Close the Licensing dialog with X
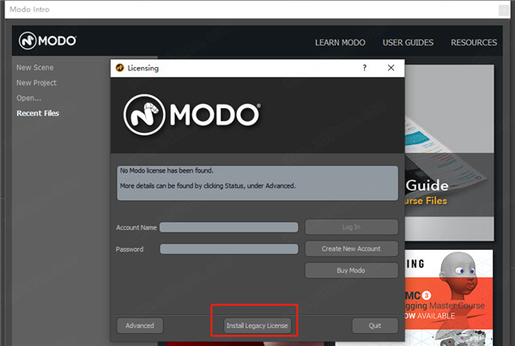Screen dimensions: 515x346 [391, 68]
